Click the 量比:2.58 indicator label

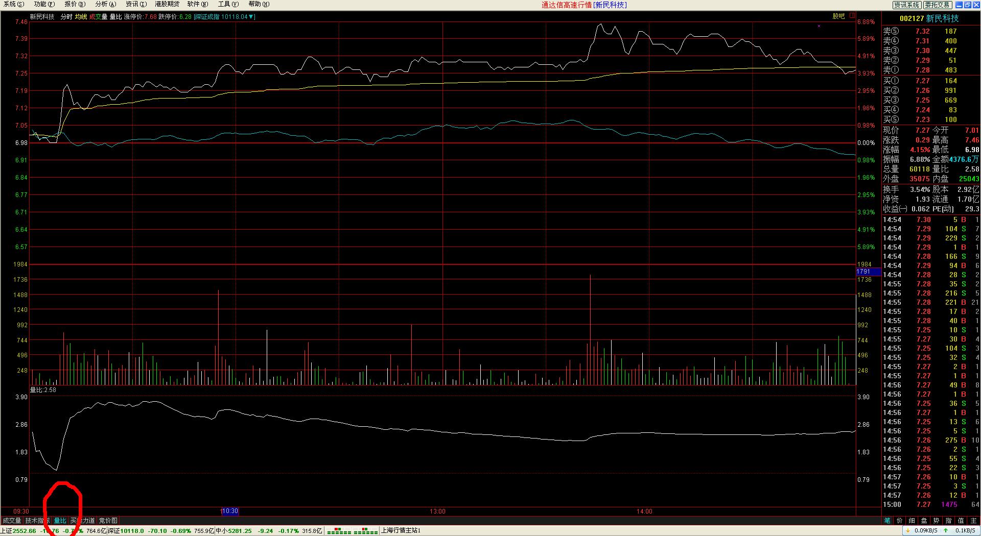click(43, 389)
